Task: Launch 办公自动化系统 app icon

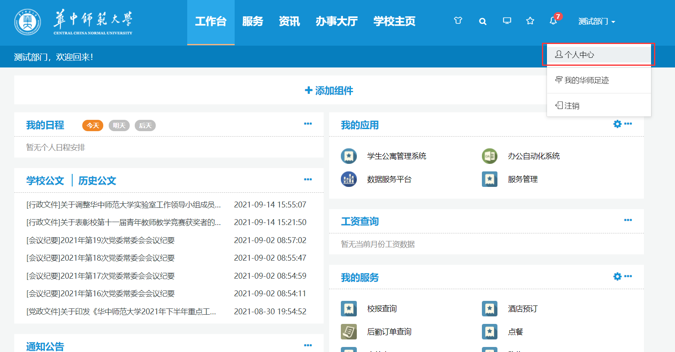Action: [x=489, y=156]
